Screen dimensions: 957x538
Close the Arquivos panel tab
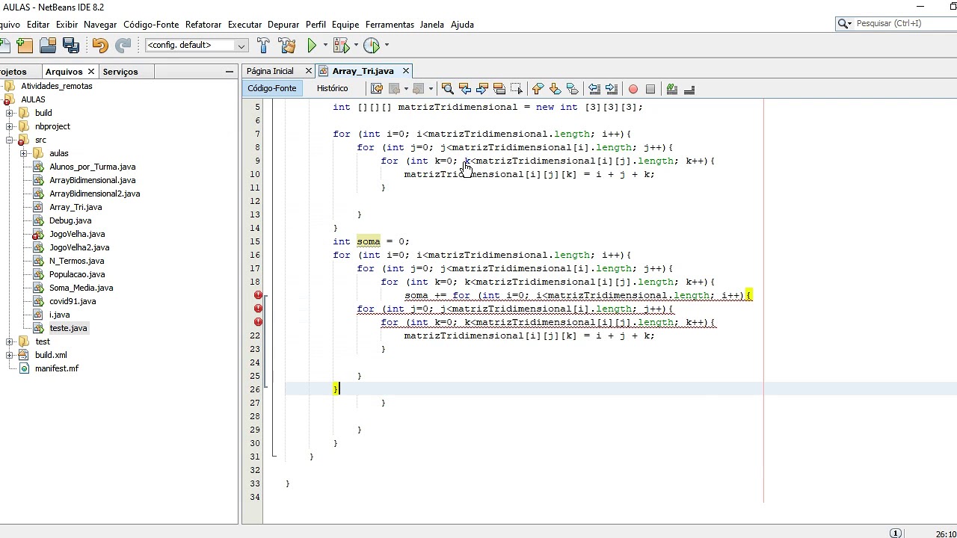tap(91, 72)
